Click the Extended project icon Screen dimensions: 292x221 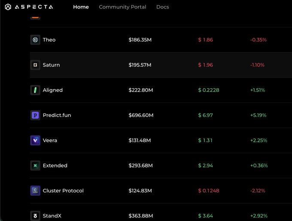35,165
